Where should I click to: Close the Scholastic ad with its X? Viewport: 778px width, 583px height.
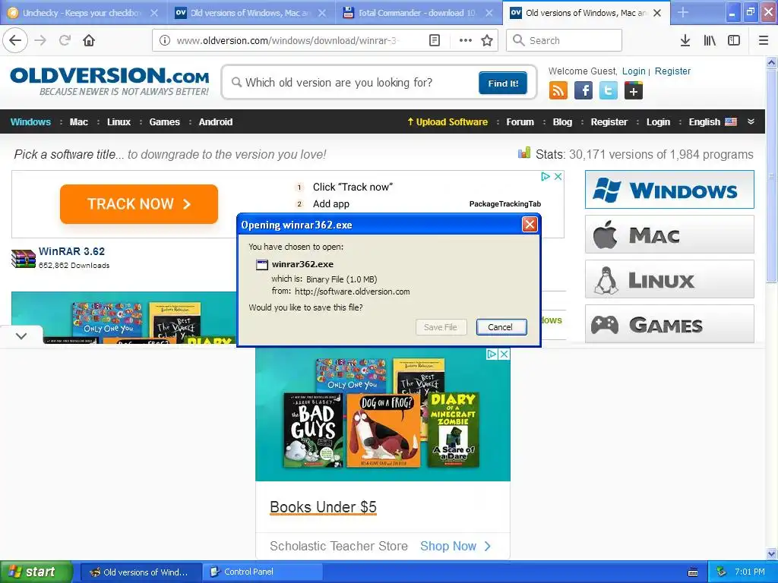[504, 354]
